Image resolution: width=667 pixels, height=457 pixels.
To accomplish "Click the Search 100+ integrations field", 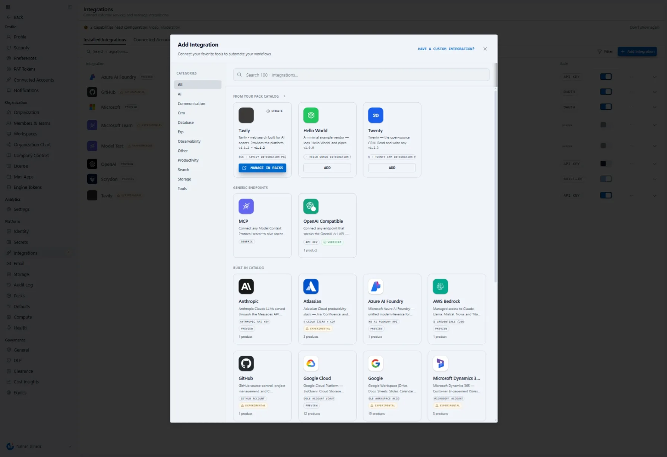I will 361,75.
